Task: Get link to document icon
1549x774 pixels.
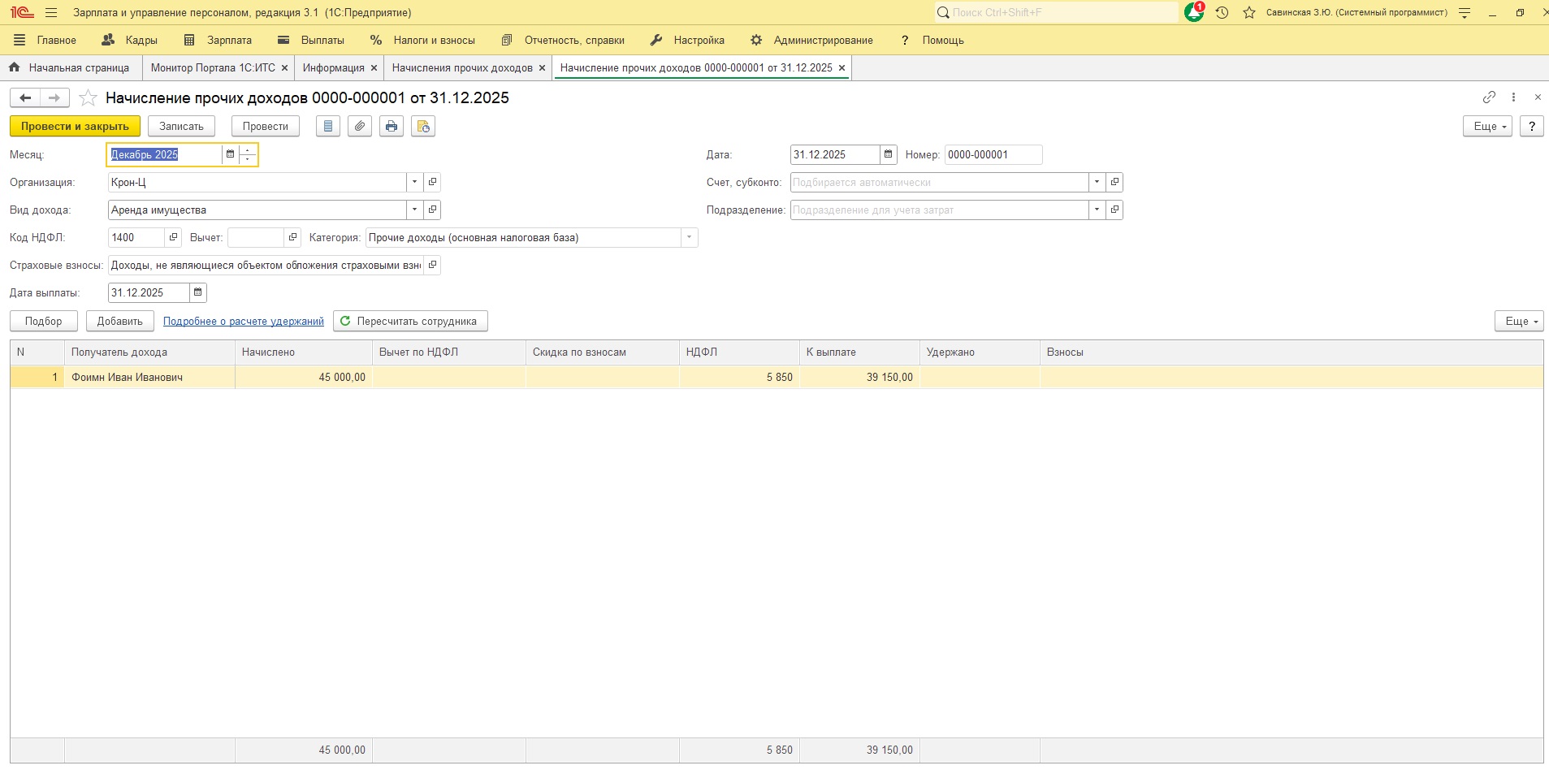Action: [x=1489, y=97]
